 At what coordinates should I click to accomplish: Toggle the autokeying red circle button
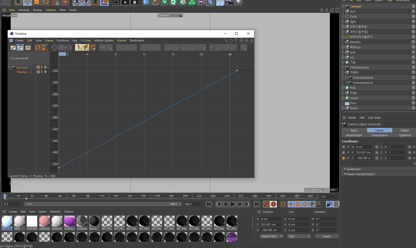click(274, 204)
